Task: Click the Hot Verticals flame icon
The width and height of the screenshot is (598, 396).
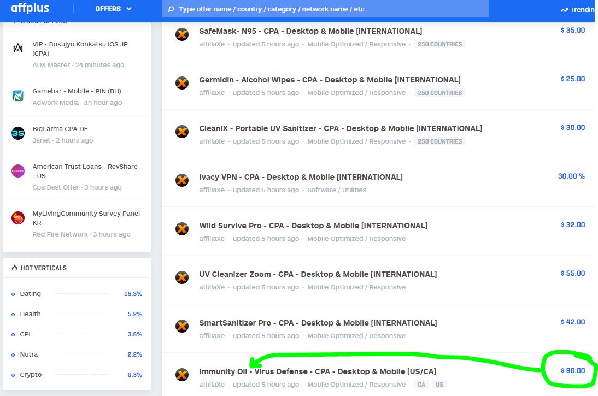Action: pyautogui.click(x=15, y=268)
